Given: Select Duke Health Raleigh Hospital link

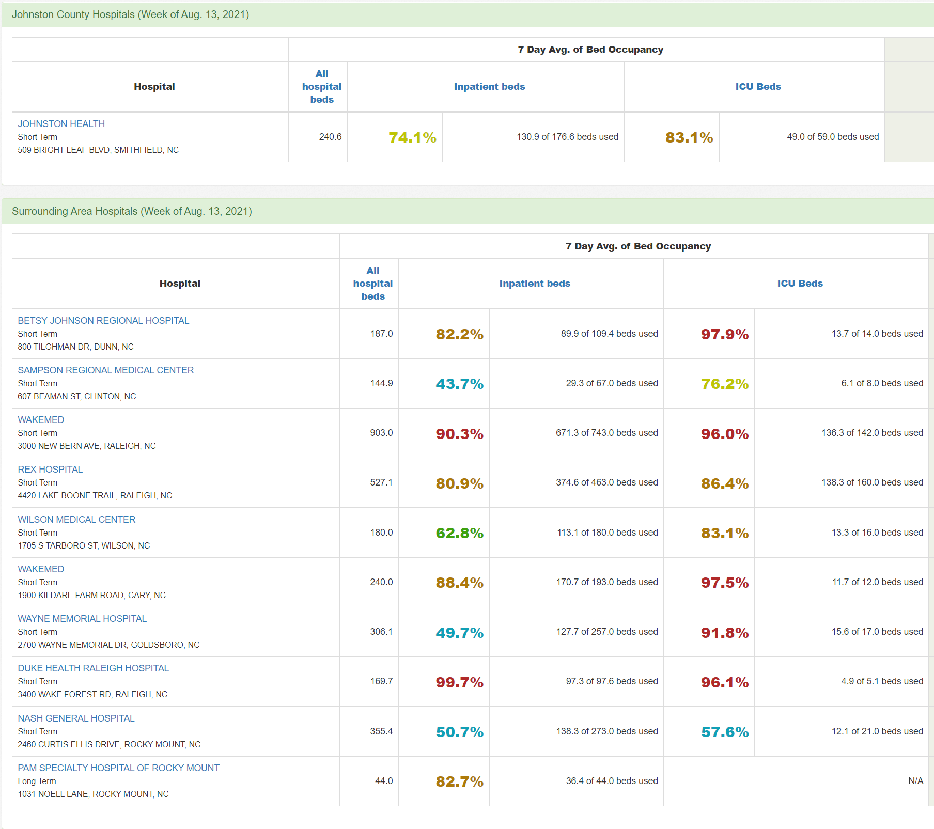Looking at the screenshot, I should (x=93, y=668).
